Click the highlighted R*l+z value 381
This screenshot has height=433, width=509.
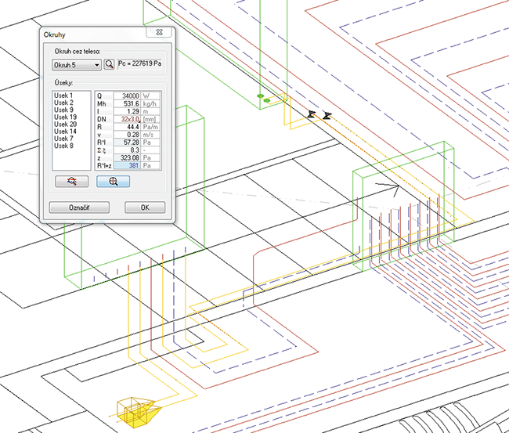coord(127,165)
